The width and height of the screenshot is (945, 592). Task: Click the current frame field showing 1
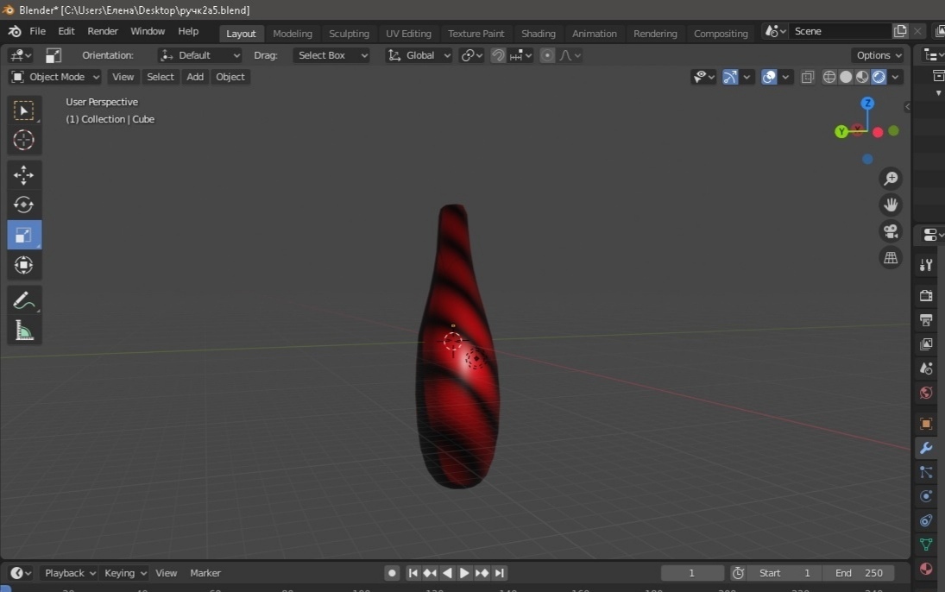coord(692,573)
